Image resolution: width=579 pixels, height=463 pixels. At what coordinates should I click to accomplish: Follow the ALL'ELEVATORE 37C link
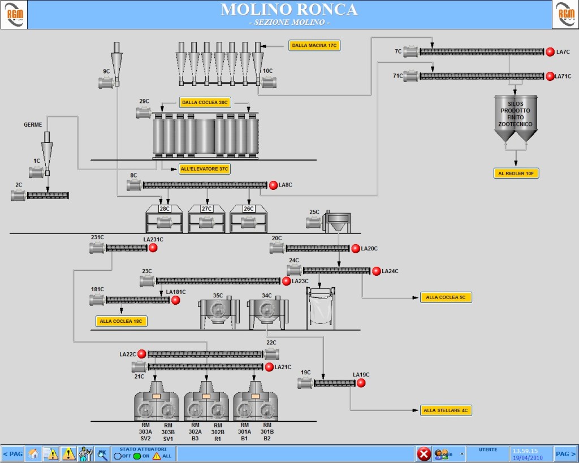(205, 169)
